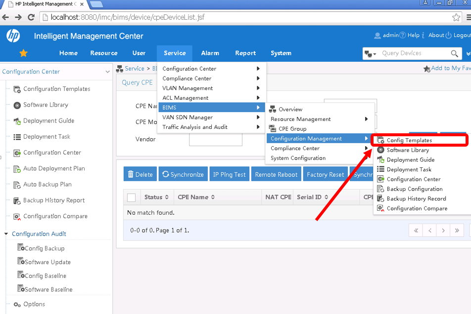This screenshot has height=314, width=471.
Task: Click Deployment Guide icon in sidebar
Action: point(17,121)
